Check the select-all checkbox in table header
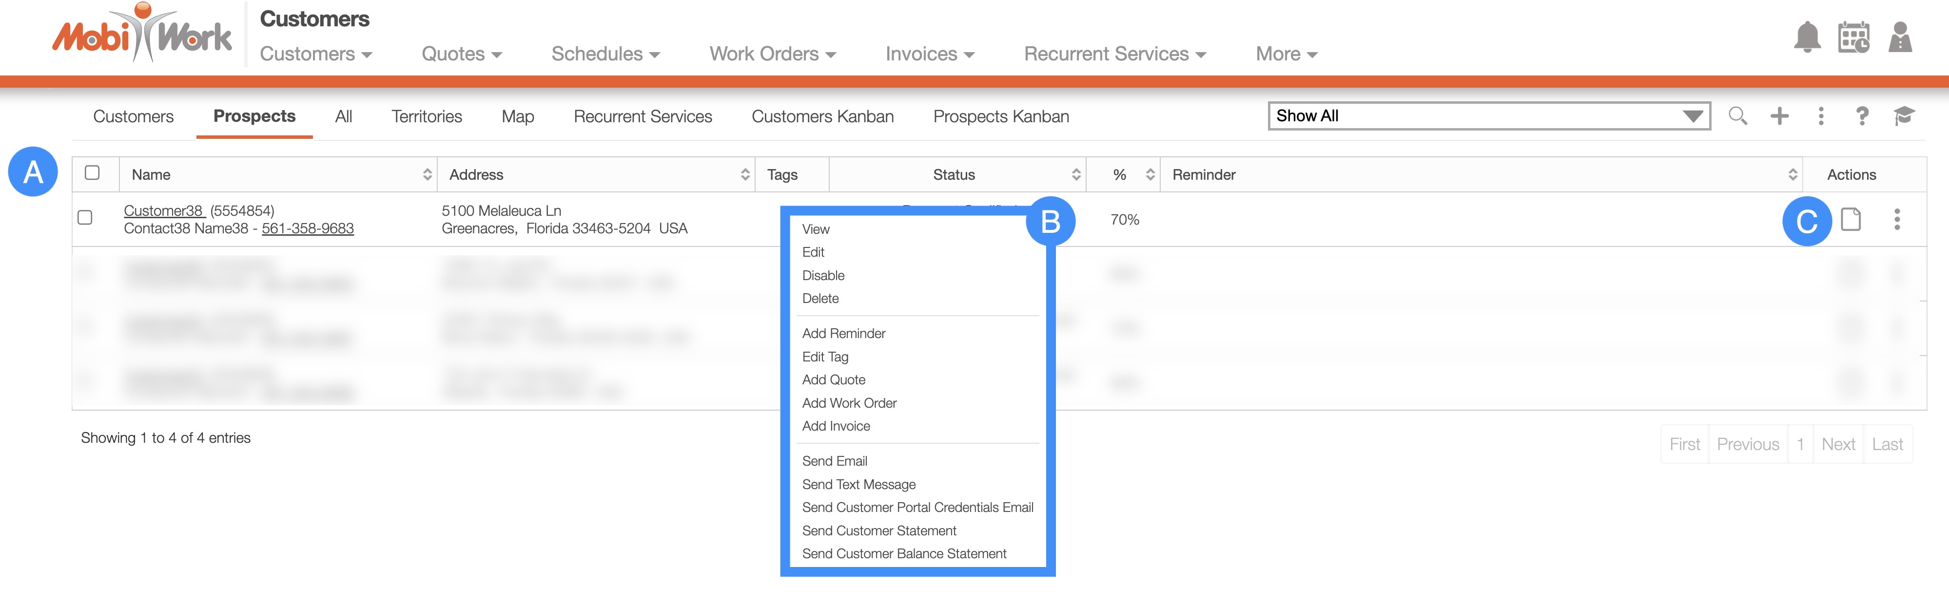This screenshot has height=604, width=1949. tap(92, 173)
